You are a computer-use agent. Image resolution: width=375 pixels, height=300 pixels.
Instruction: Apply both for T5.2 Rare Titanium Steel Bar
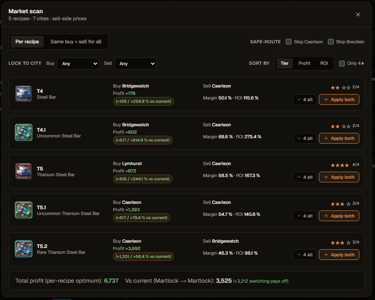(339, 255)
